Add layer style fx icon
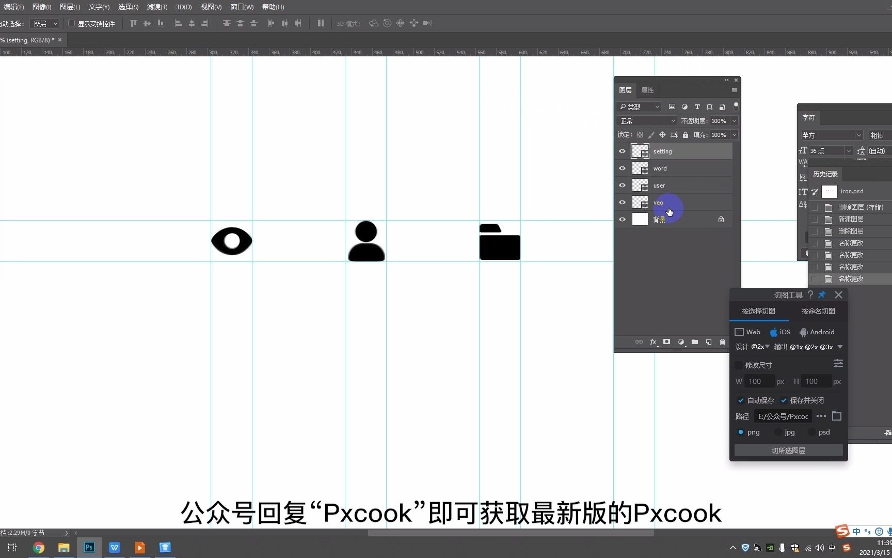The width and height of the screenshot is (892, 558). (x=653, y=342)
